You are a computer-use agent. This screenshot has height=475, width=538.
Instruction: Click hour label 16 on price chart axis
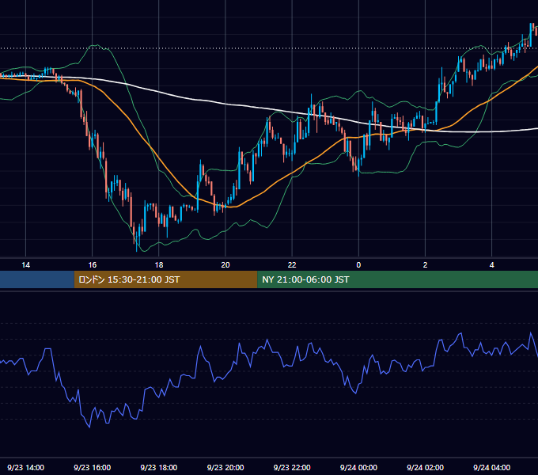pos(93,265)
